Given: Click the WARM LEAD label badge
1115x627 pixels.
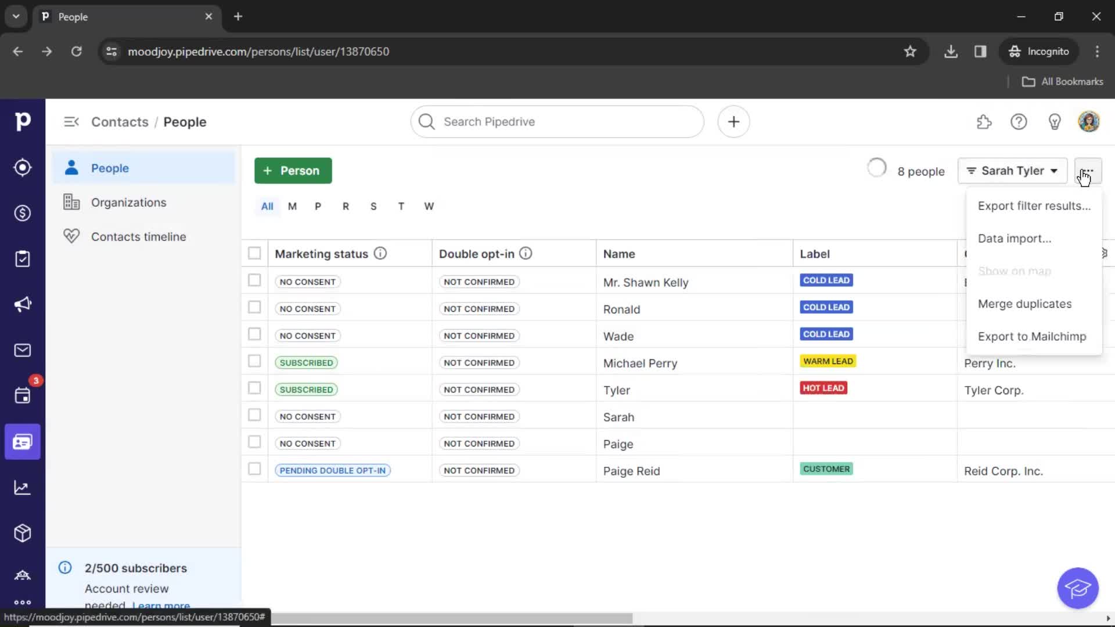Looking at the screenshot, I should [828, 361].
